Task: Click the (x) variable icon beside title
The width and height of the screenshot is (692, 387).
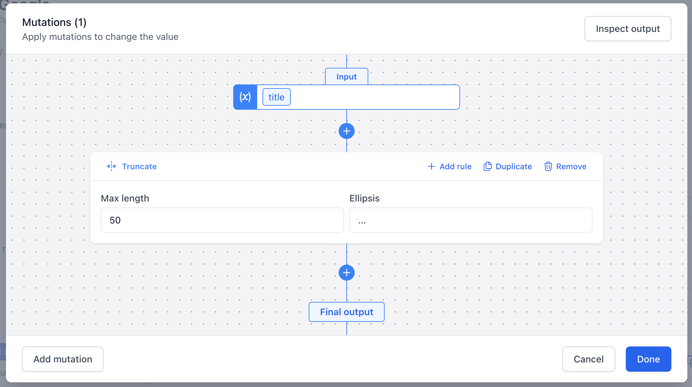Action: [x=245, y=97]
